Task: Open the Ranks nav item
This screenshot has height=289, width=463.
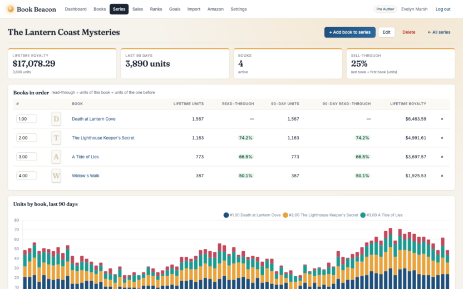Action: point(156,9)
